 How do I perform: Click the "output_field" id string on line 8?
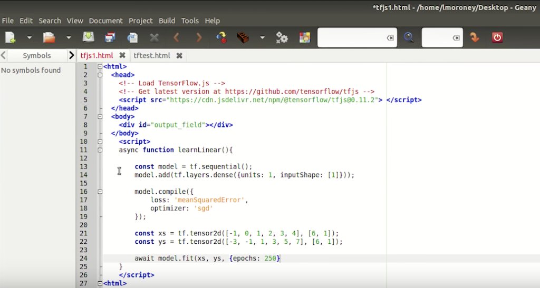coord(178,125)
